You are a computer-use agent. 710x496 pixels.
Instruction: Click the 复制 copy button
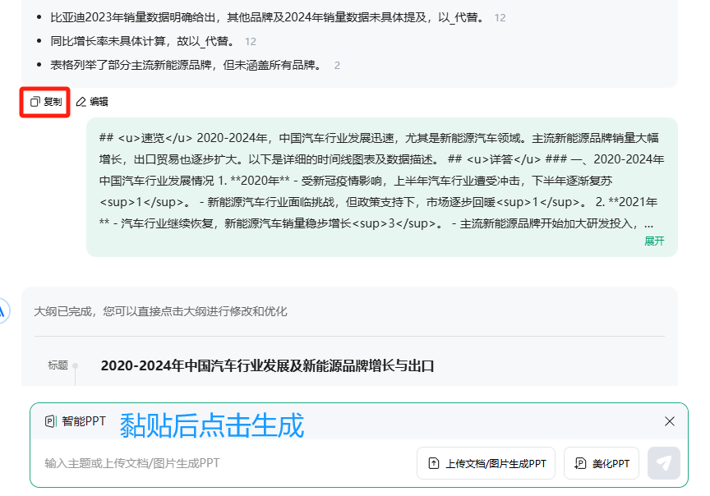coord(46,102)
